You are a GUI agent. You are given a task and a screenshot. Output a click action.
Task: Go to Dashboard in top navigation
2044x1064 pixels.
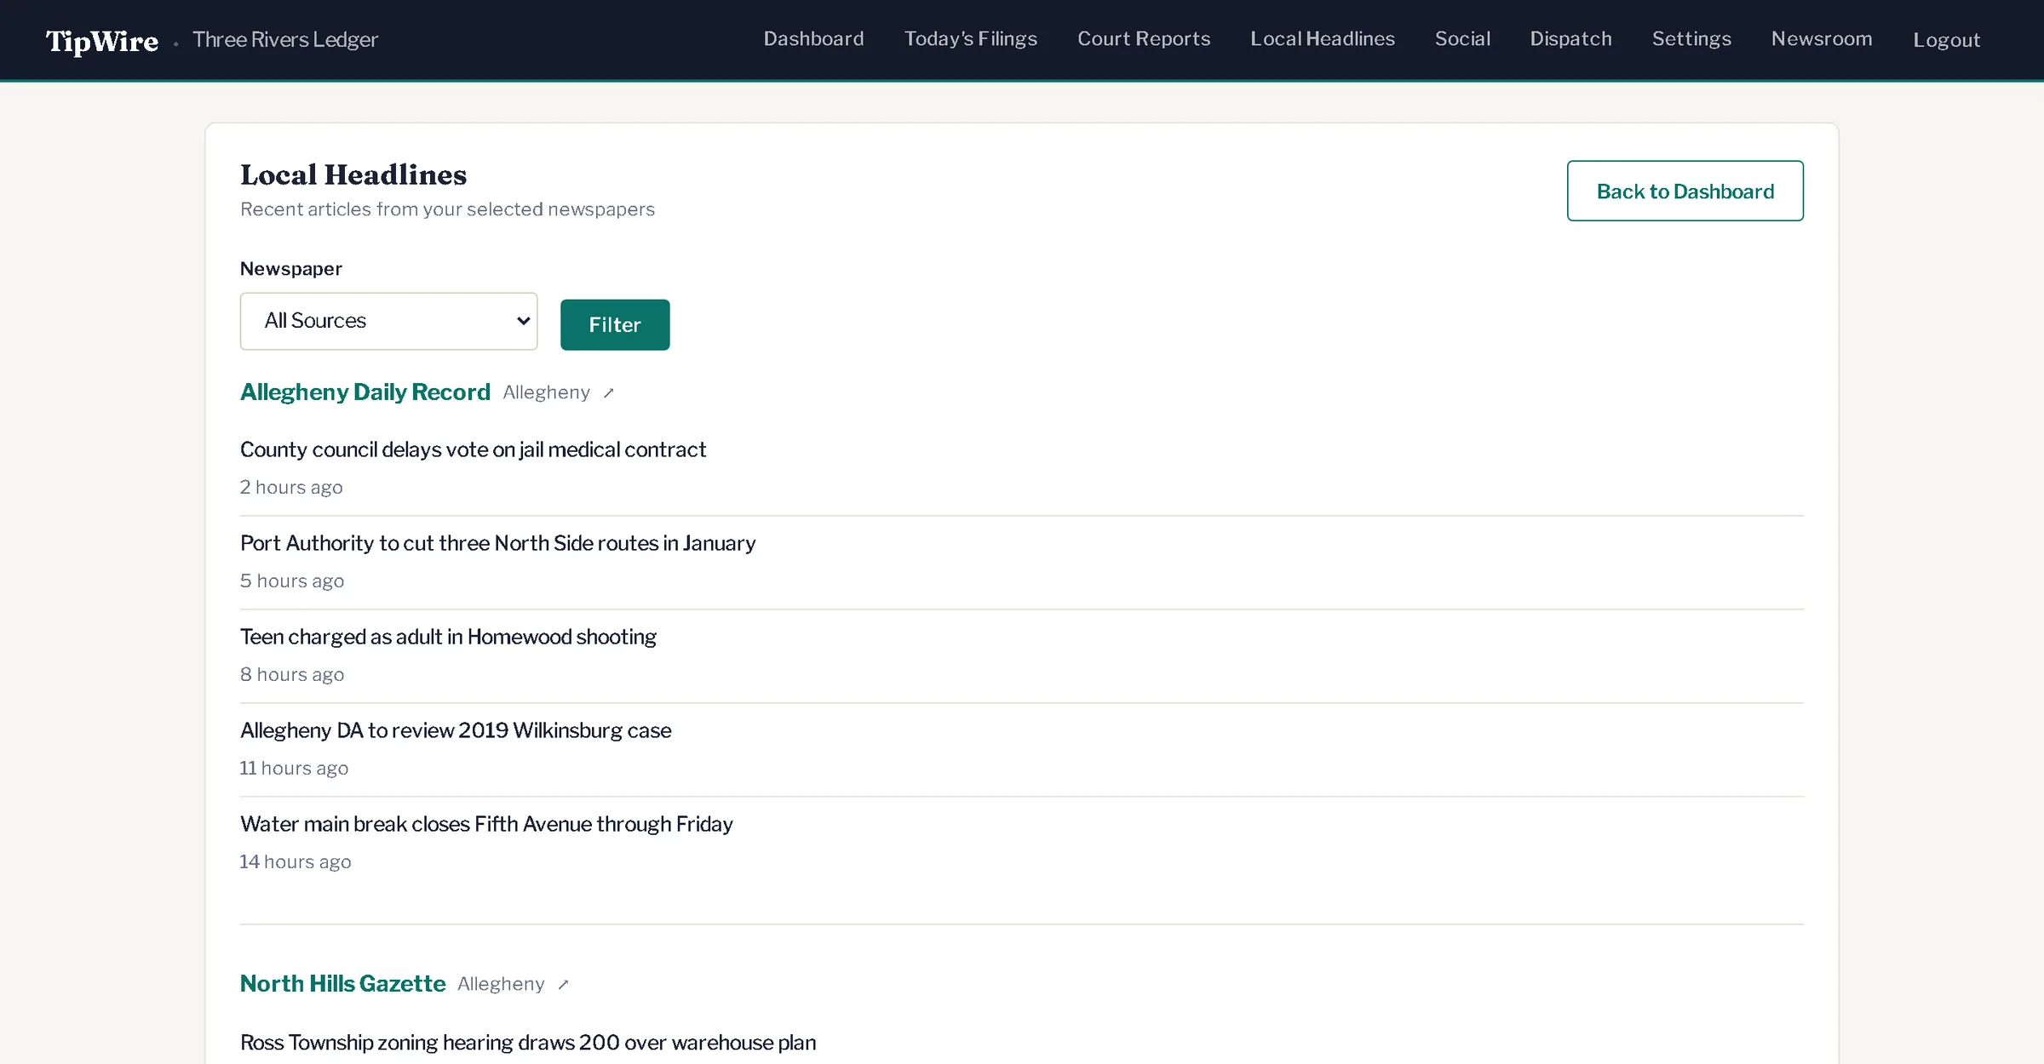click(813, 39)
